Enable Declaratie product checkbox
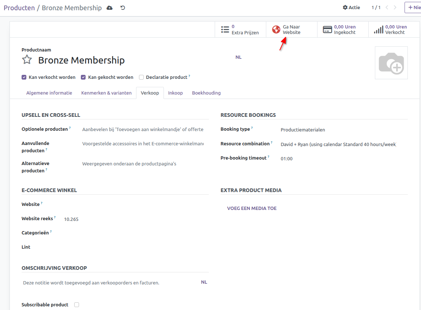The width and height of the screenshot is (421, 310). [x=142, y=77]
